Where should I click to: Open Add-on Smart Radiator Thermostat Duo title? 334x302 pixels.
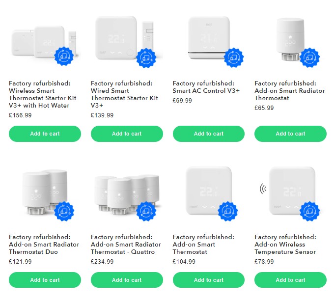[x=44, y=244]
